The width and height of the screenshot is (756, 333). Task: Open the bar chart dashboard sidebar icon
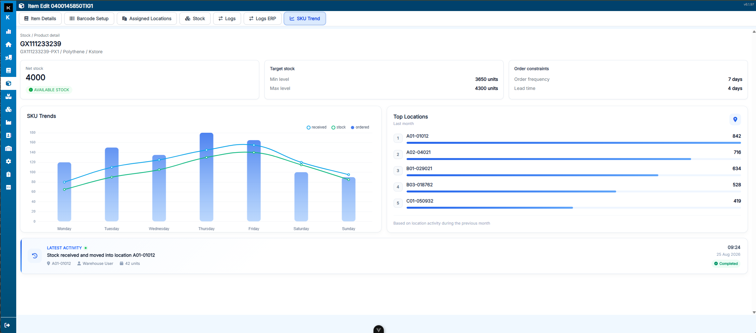tap(8, 31)
